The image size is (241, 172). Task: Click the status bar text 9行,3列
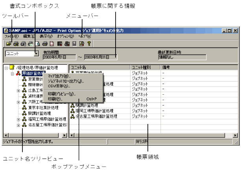tap(142, 142)
